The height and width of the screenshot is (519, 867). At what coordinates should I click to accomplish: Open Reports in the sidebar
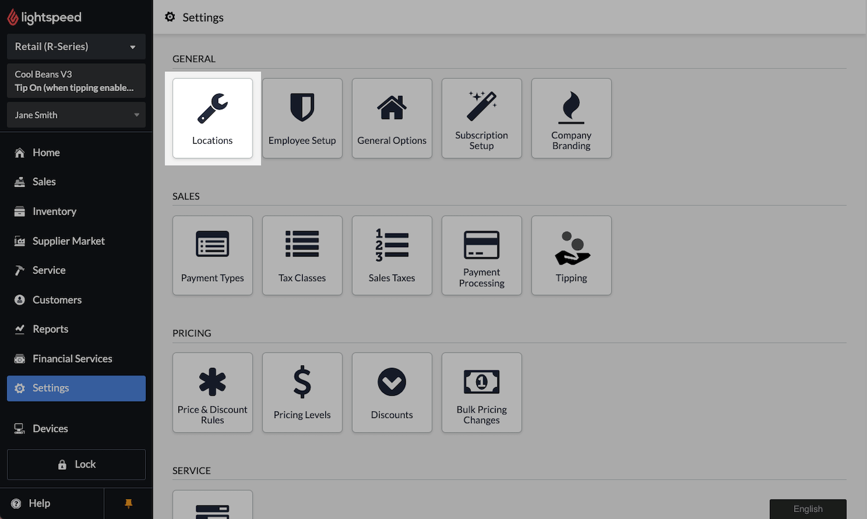pyautogui.click(x=76, y=329)
